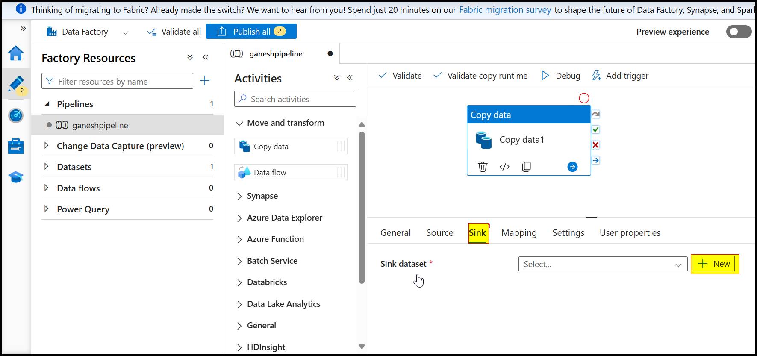Open the Monitor gauge icon in sidebar

point(16,115)
